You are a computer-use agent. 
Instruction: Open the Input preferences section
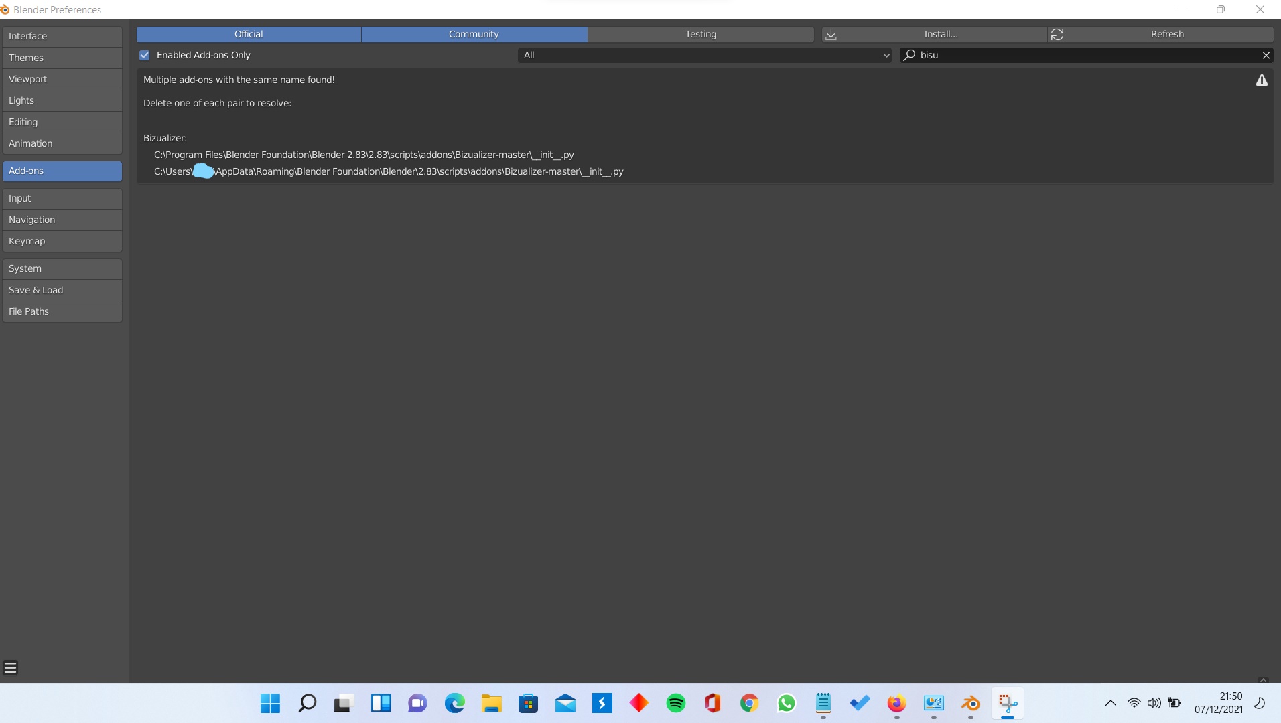coord(62,198)
